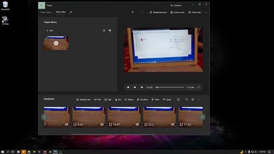Mute audio on the 23.2 clip
This screenshot has height=154, width=274.
[x=173, y=124]
